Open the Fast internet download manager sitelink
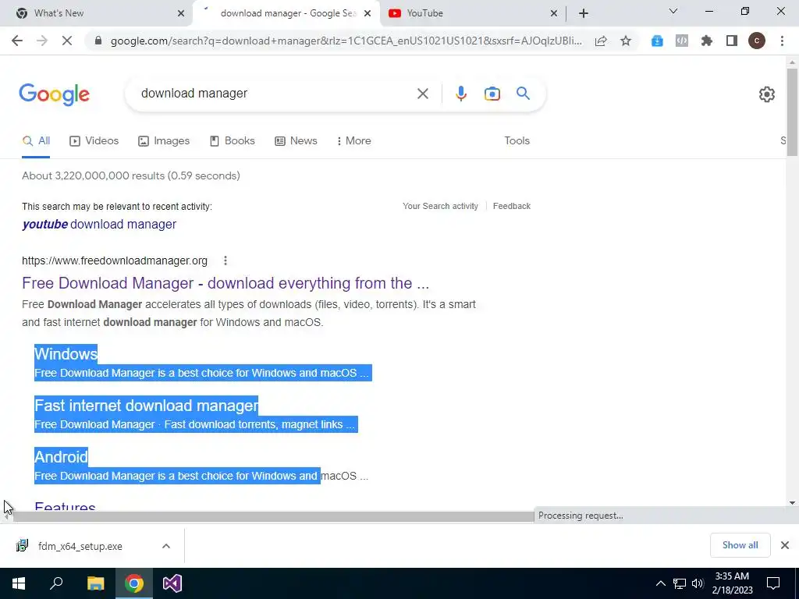The height and width of the screenshot is (599, 799). (146, 406)
